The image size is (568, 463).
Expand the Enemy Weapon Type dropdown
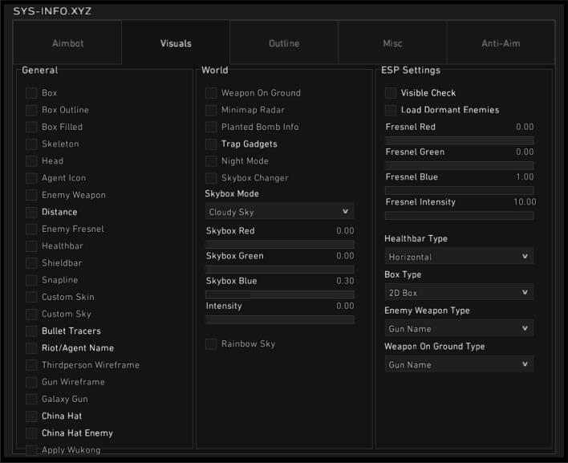(459, 329)
